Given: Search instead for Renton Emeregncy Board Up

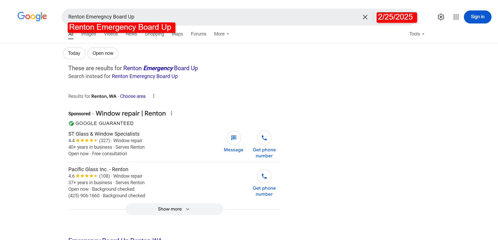Looking at the screenshot, I should coord(145,76).
